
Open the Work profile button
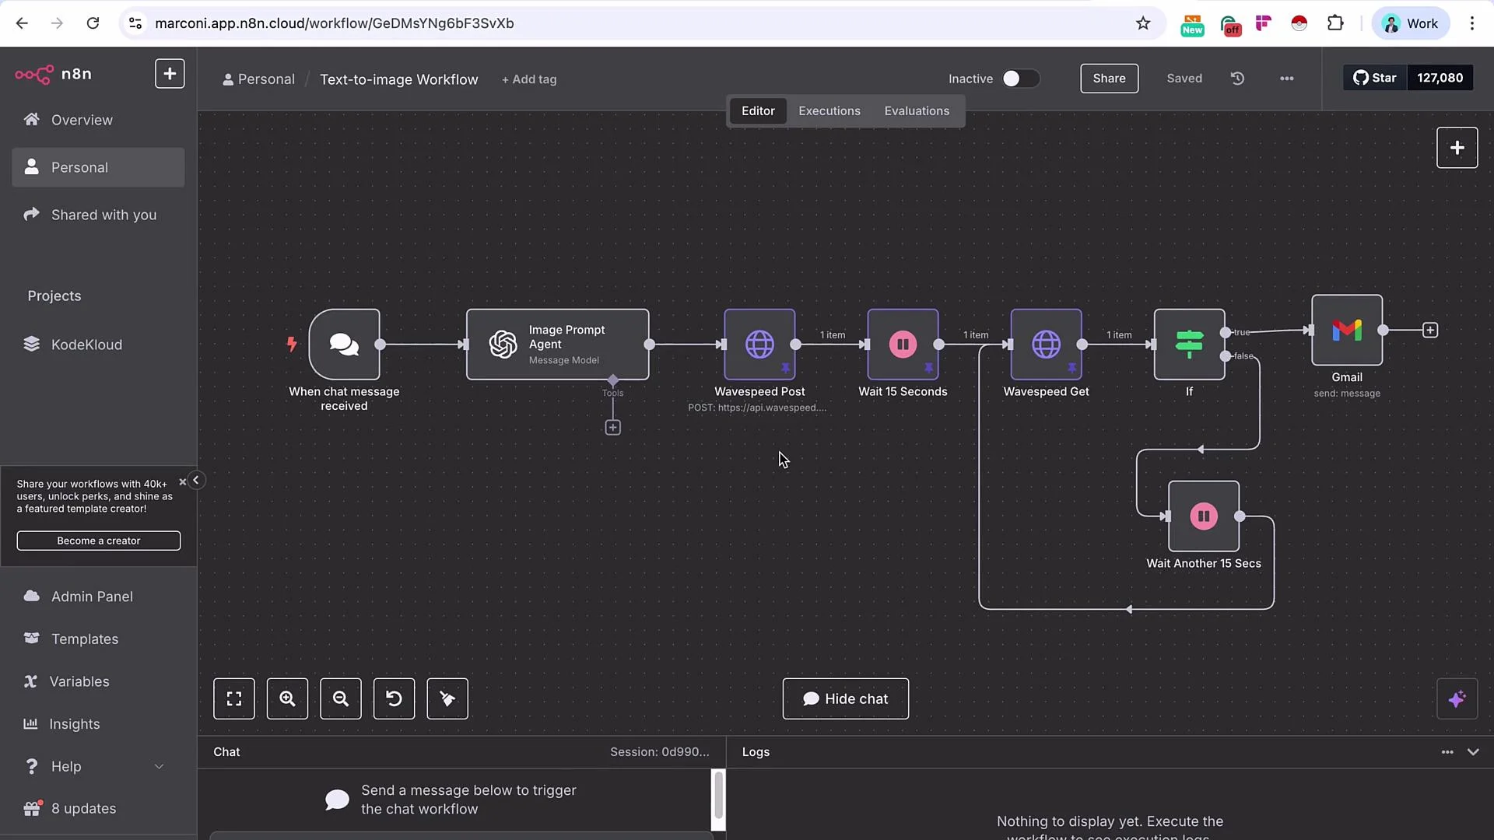click(x=1410, y=23)
